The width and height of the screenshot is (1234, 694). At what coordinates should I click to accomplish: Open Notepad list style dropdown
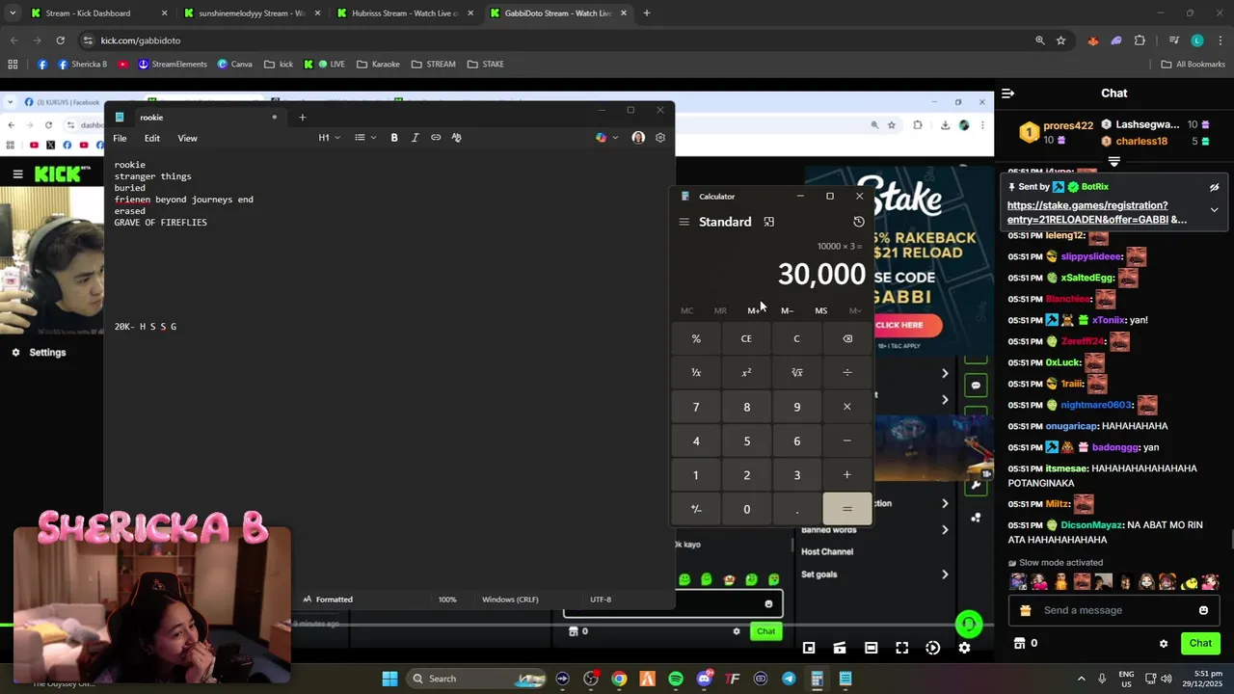pyautogui.click(x=365, y=138)
